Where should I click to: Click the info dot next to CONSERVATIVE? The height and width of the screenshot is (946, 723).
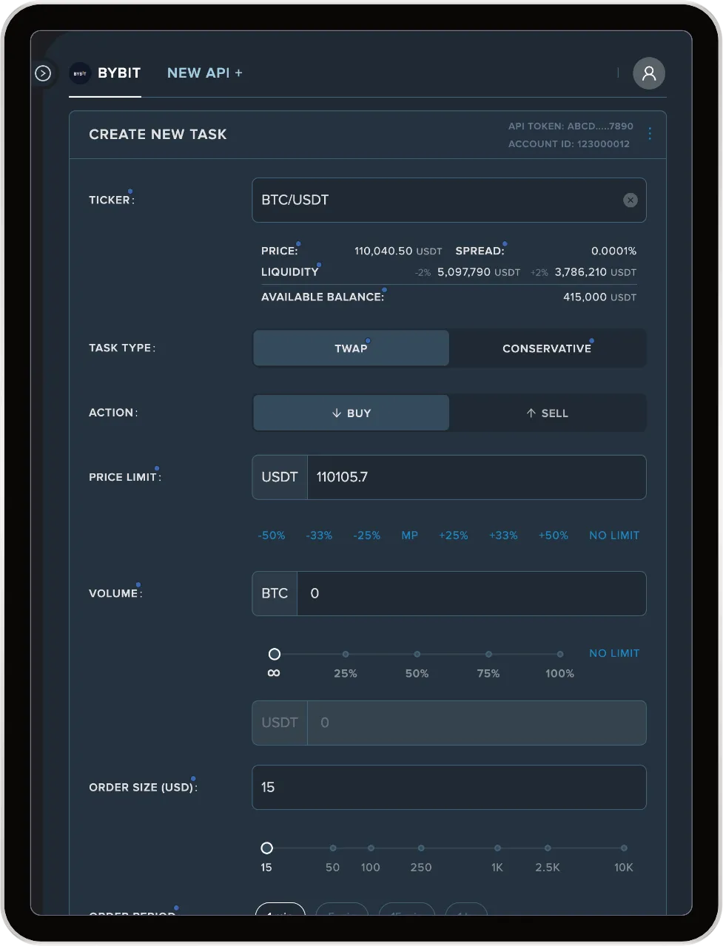click(x=592, y=339)
